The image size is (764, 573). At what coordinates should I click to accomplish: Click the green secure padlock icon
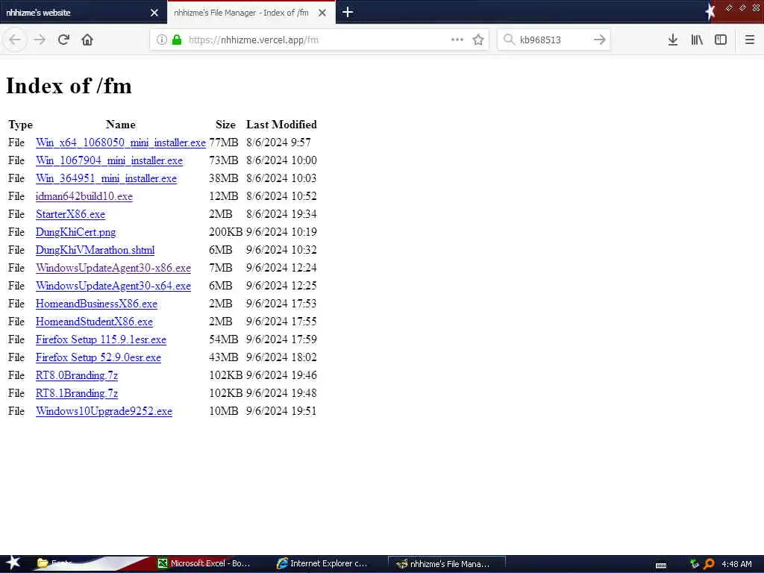tap(177, 40)
